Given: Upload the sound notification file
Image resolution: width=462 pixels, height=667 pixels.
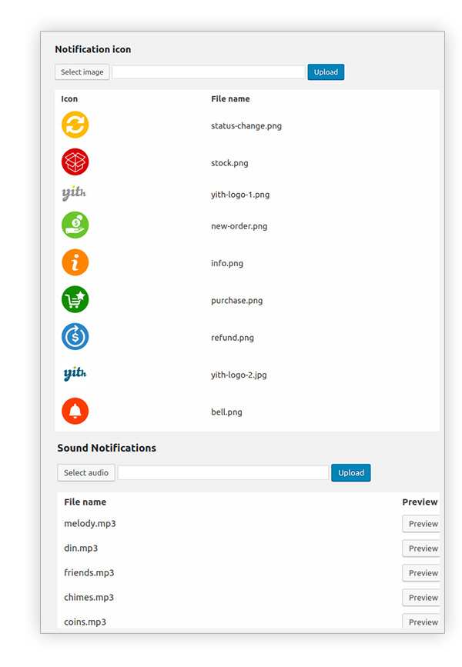Looking at the screenshot, I should click(x=351, y=472).
